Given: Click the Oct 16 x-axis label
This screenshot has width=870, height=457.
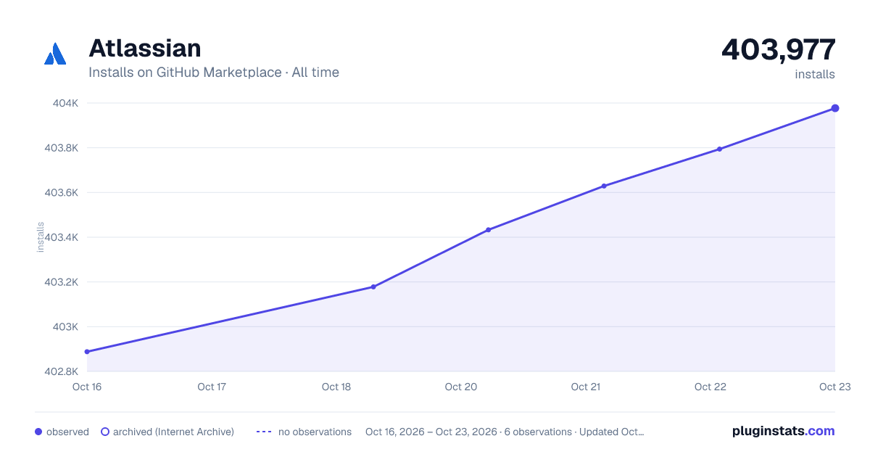Looking at the screenshot, I should coord(87,387).
